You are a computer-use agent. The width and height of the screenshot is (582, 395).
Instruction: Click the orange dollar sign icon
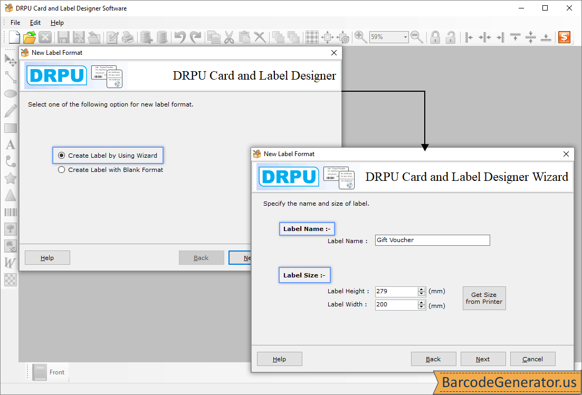pyautogui.click(x=564, y=37)
